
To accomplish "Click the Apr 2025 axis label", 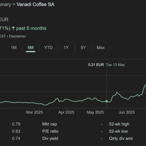I will (66, 112).
